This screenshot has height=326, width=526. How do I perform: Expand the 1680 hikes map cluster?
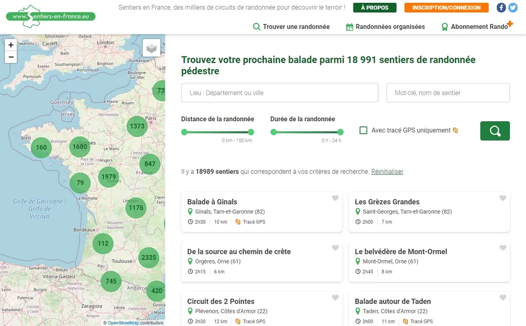(80, 147)
